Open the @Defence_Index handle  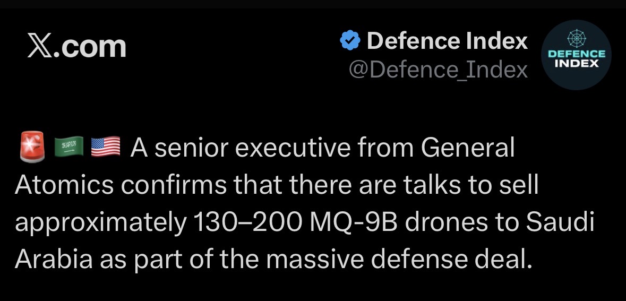438,70
